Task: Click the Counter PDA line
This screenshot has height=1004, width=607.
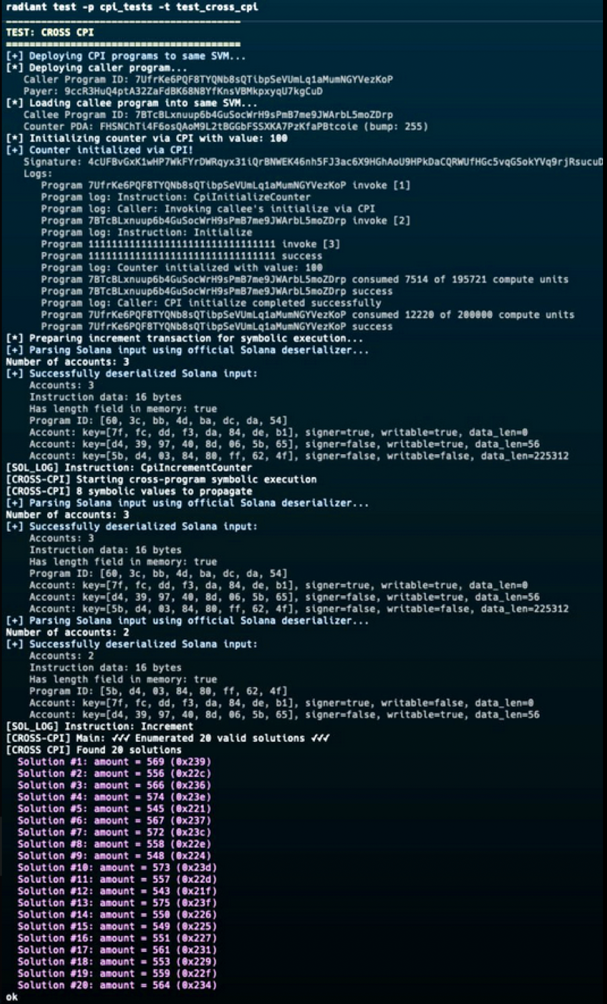Action: pos(225,127)
